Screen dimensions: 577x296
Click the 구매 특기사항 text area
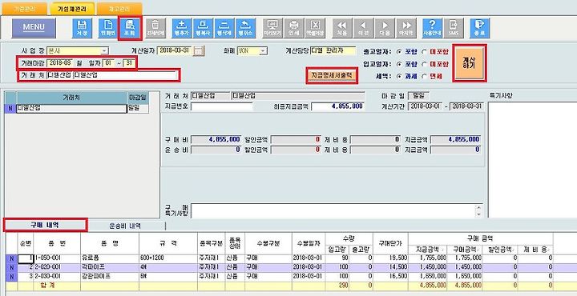[x=333, y=210]
